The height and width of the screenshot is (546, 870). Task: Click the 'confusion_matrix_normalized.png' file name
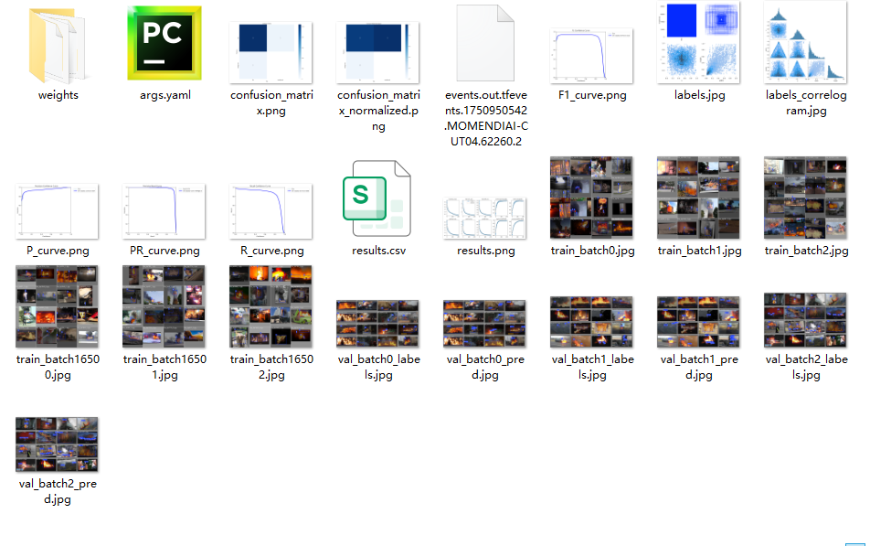[x=378, y=111]
